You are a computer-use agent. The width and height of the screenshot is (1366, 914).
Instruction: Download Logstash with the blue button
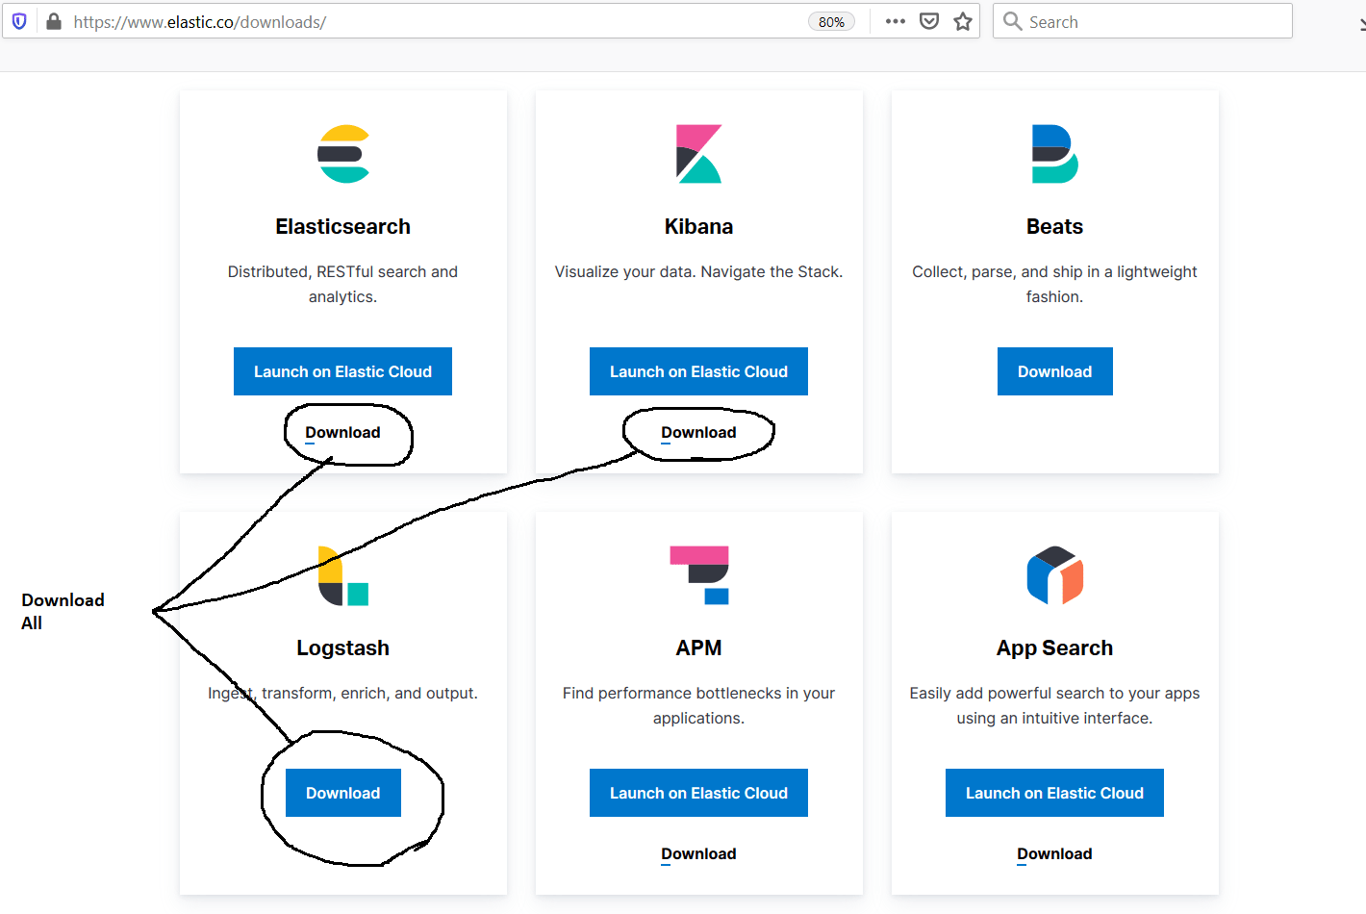click(343, 793)
